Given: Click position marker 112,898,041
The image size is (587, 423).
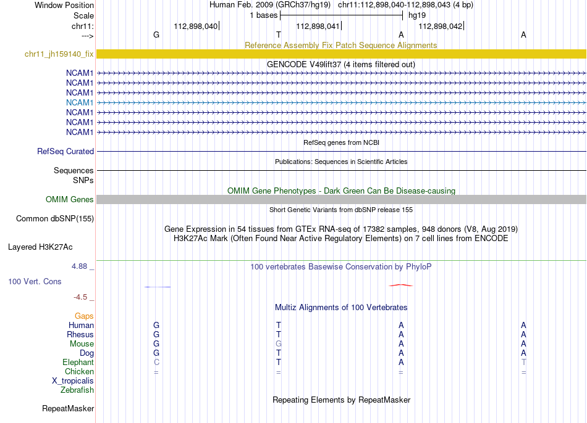Looking at the screenshot, I should (x=318, y=26).
